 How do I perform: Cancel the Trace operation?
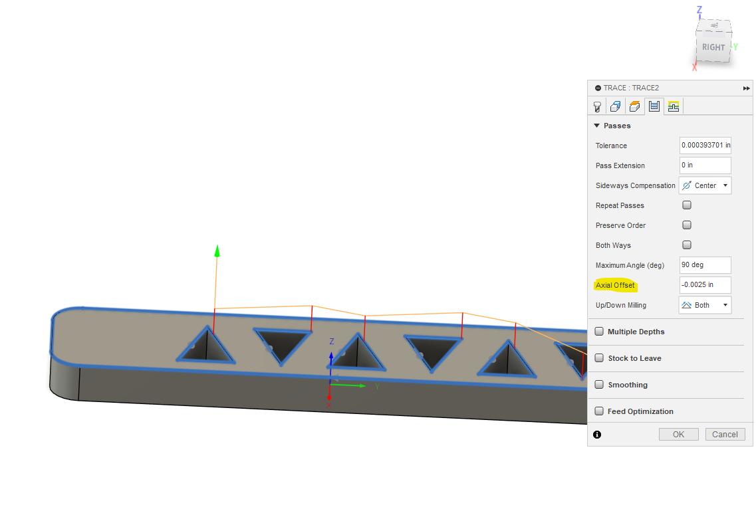point(725,434)
